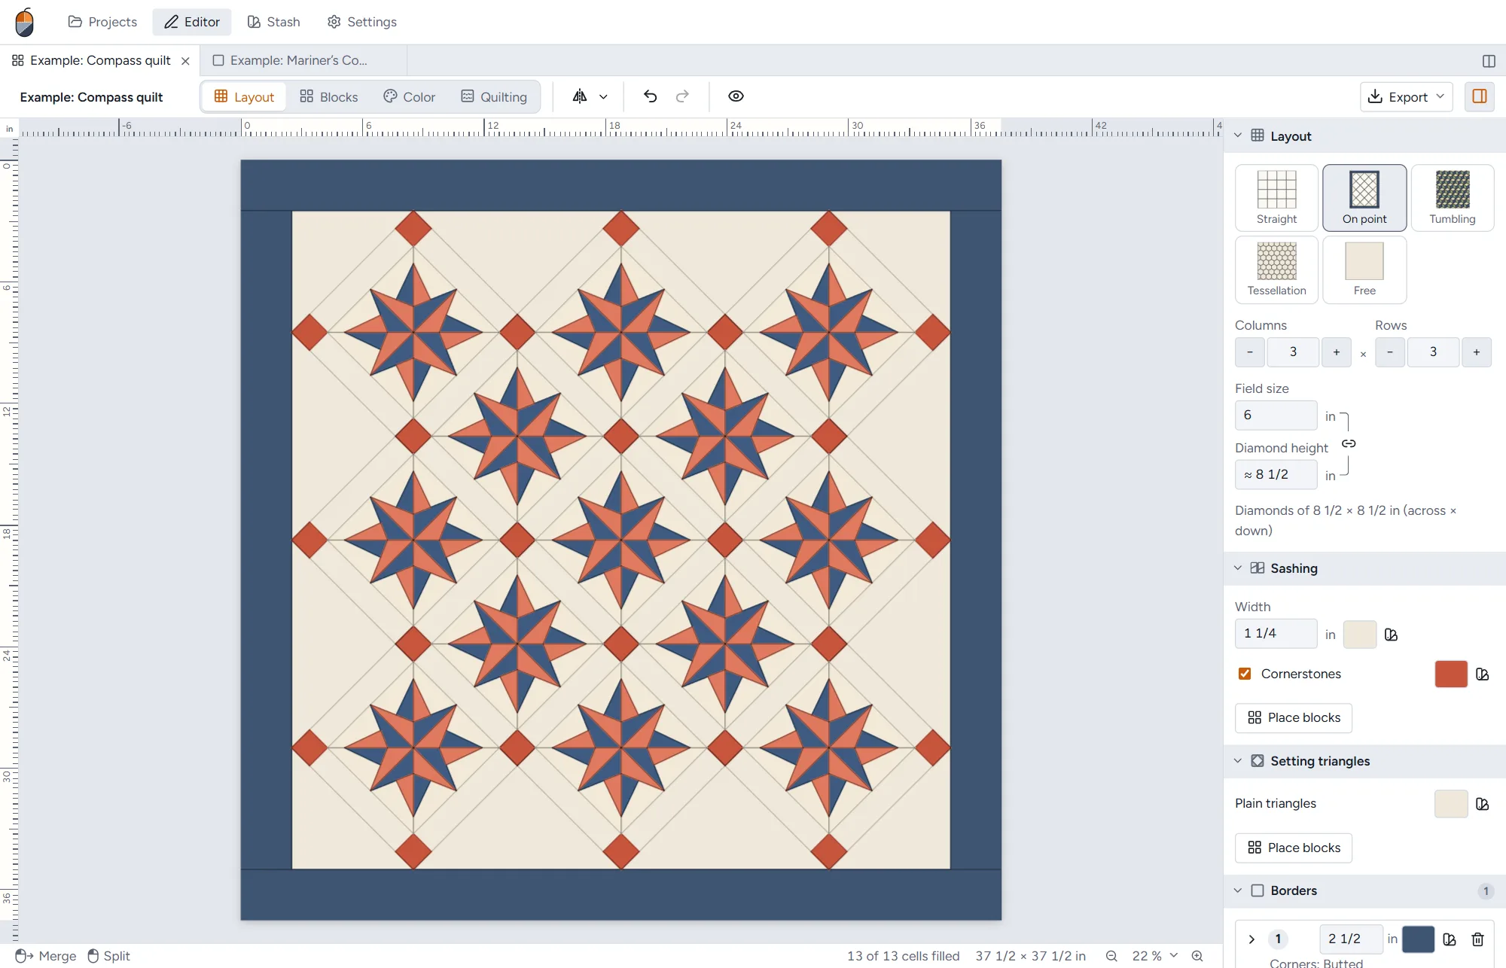The width and height of the screenshot is (1506, 968).
Task: Pick fabric from stash for cornerstones
Action: tap(1483, 674)
